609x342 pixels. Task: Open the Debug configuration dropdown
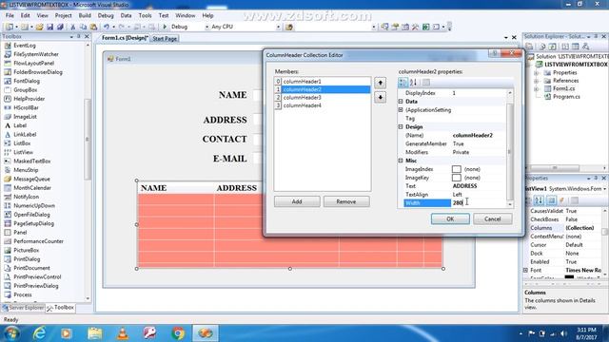[206, 27]
